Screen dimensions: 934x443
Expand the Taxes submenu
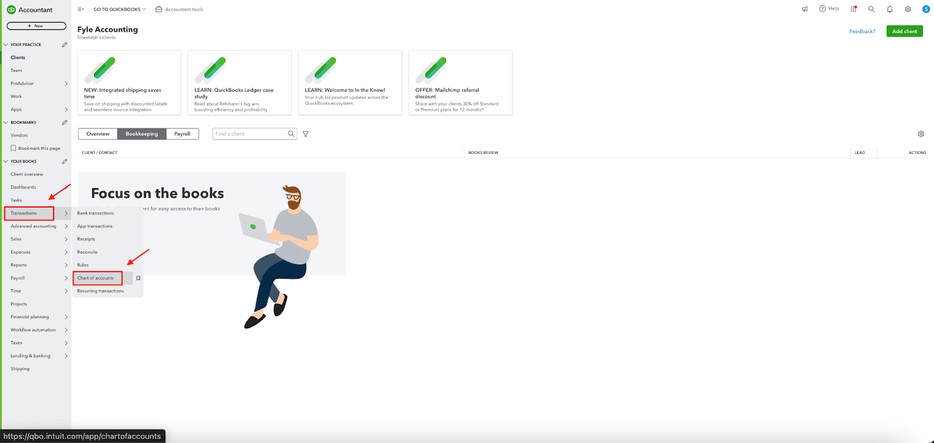coord(66,343)
